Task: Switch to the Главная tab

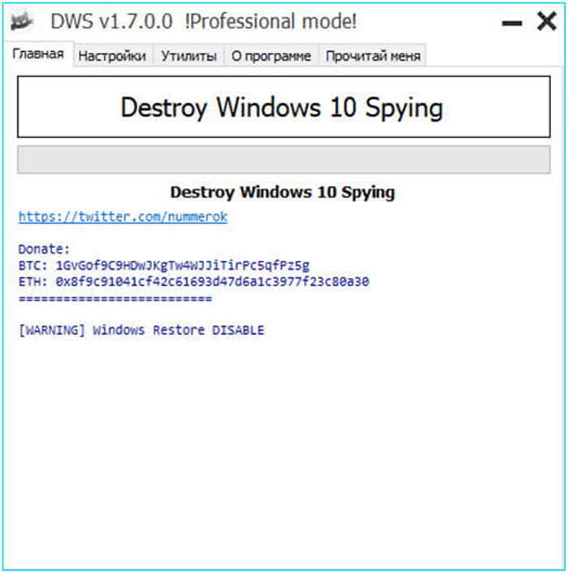Action: point(38,55)
